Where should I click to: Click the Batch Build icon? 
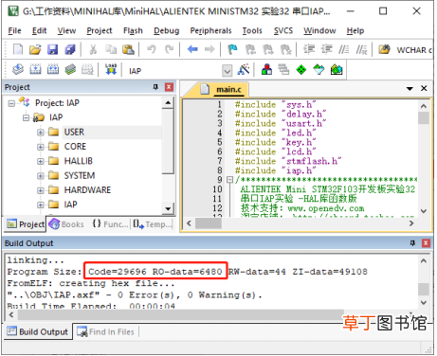[x=70, y=69]
